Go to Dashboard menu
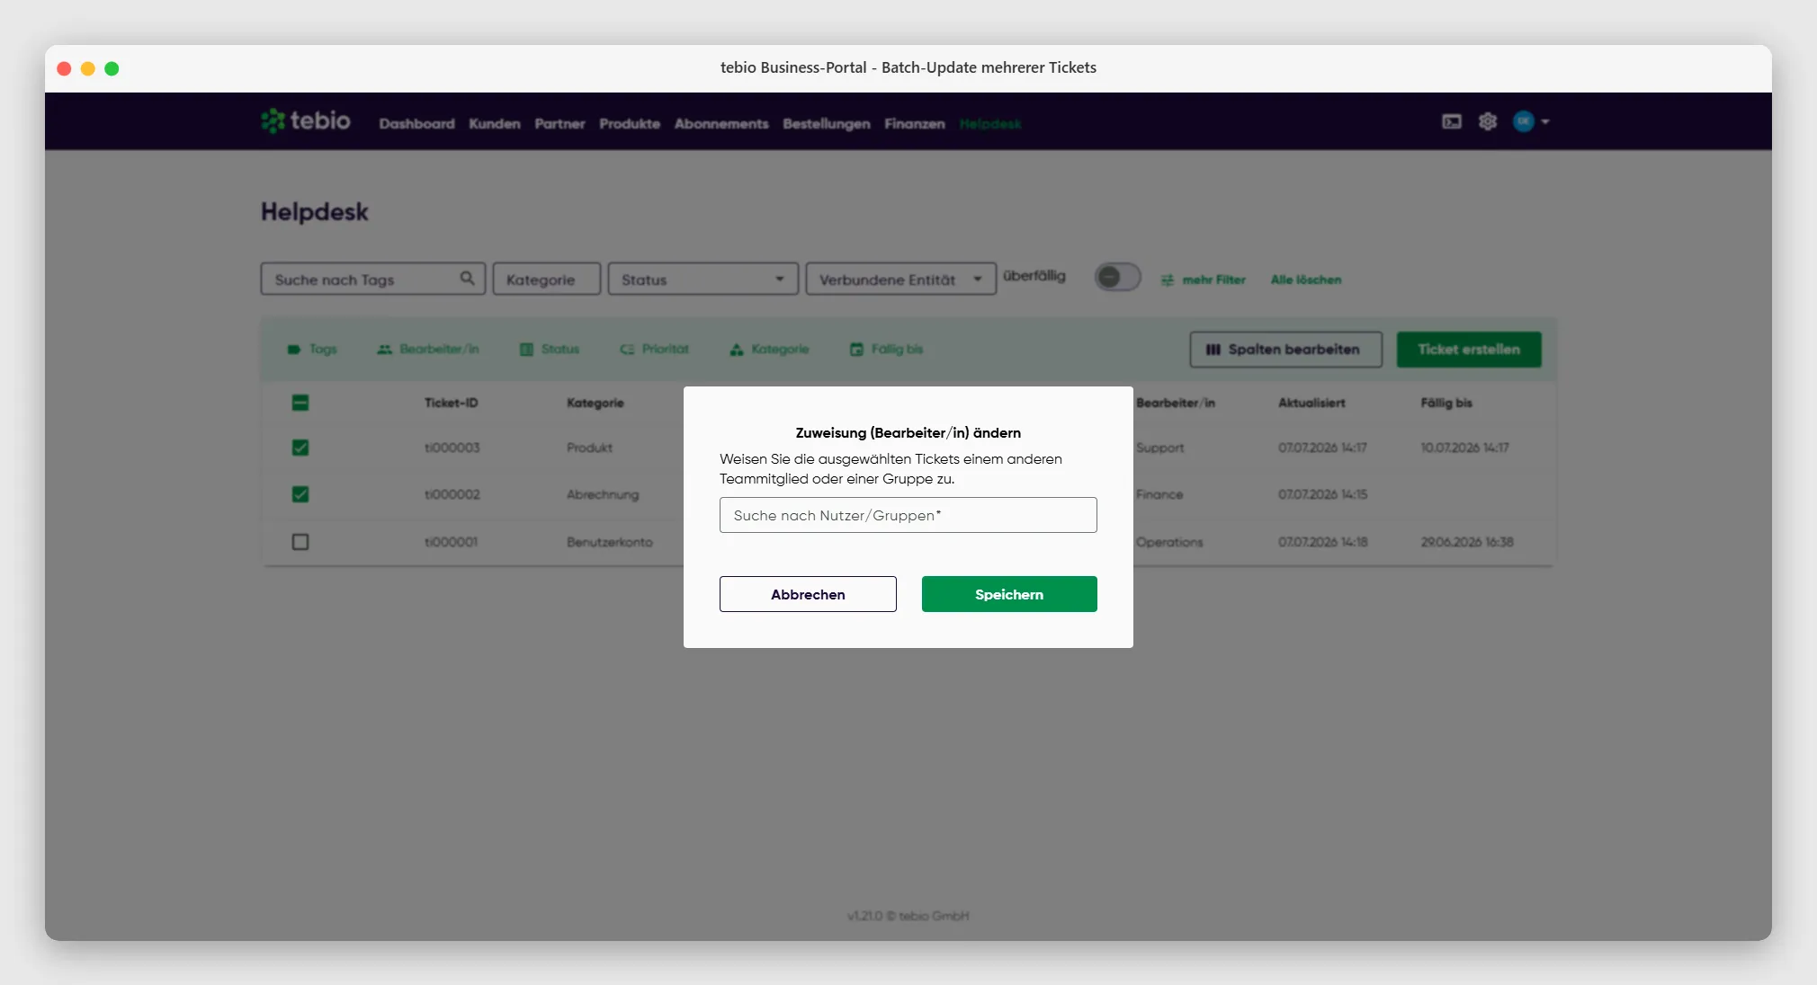Screen dimensions: 1817x985 [416, 123]
